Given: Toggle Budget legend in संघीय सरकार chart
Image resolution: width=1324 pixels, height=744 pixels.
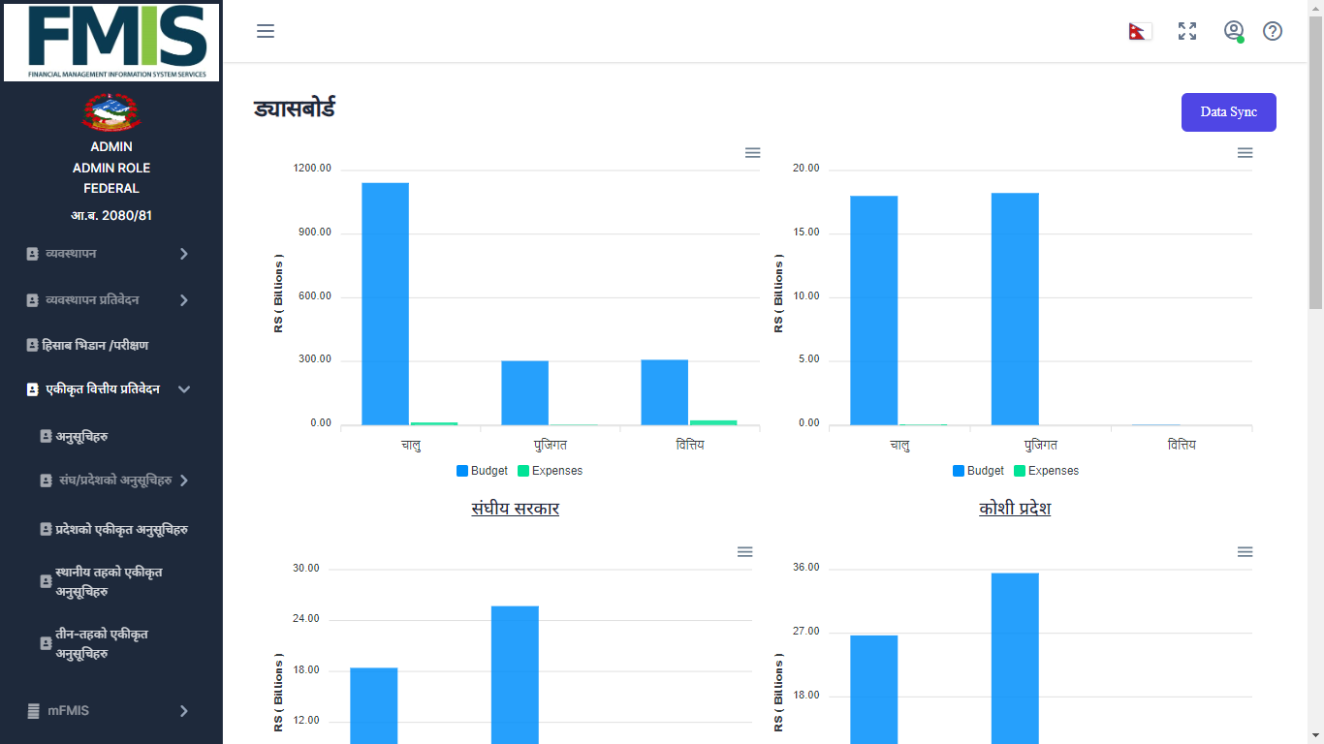Looking at the screenshot, I should point(482,471).
